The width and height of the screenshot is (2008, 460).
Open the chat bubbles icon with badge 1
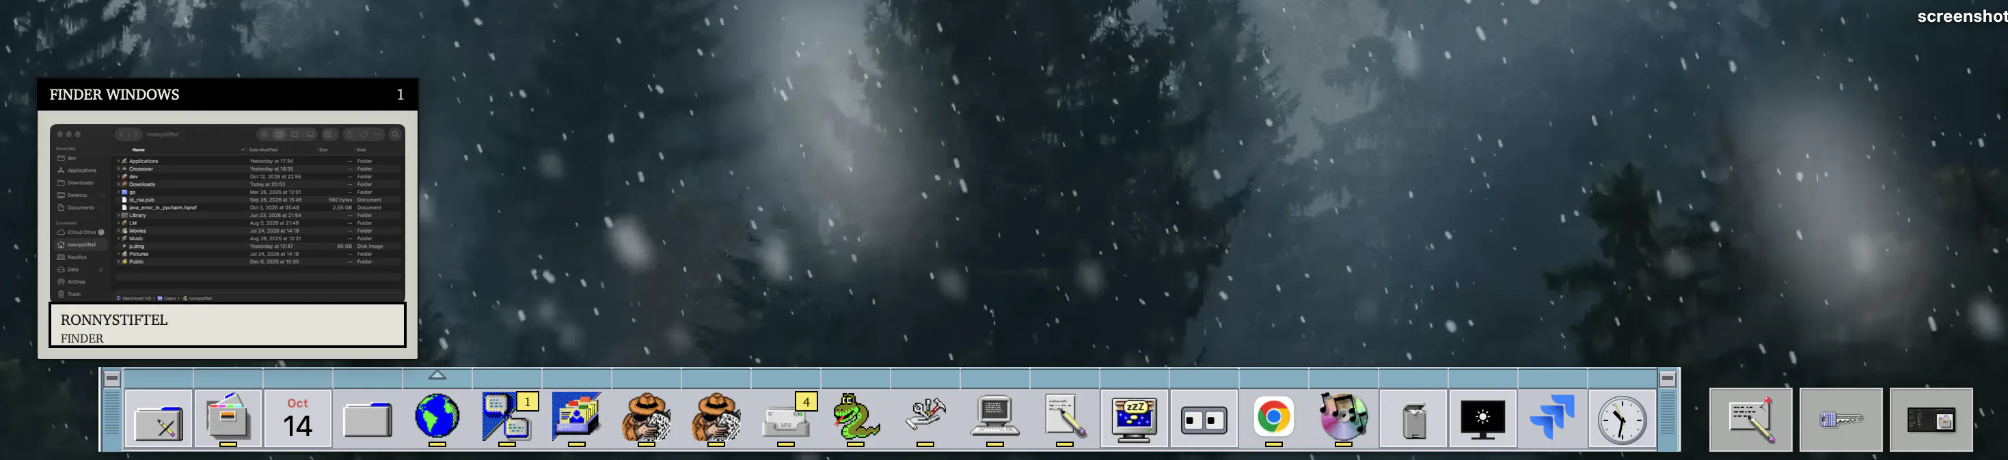[x=507, y=417]
